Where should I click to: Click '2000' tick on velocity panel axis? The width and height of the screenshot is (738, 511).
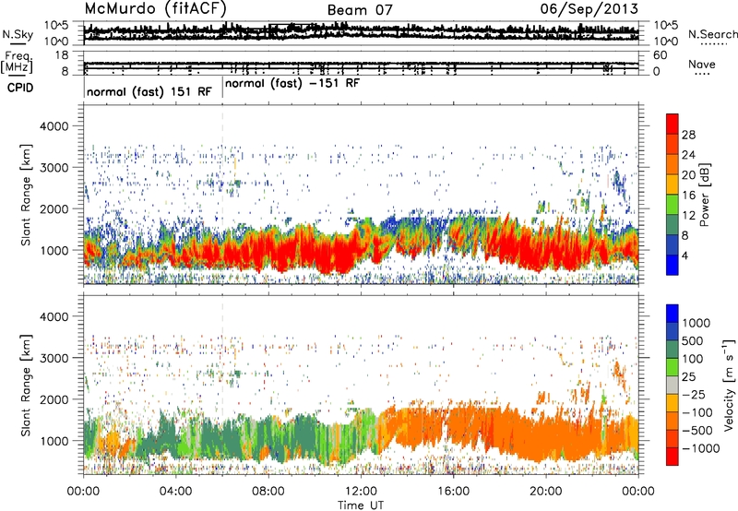click(54, 399)
